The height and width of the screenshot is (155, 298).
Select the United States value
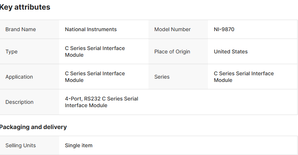click(231, 52)
